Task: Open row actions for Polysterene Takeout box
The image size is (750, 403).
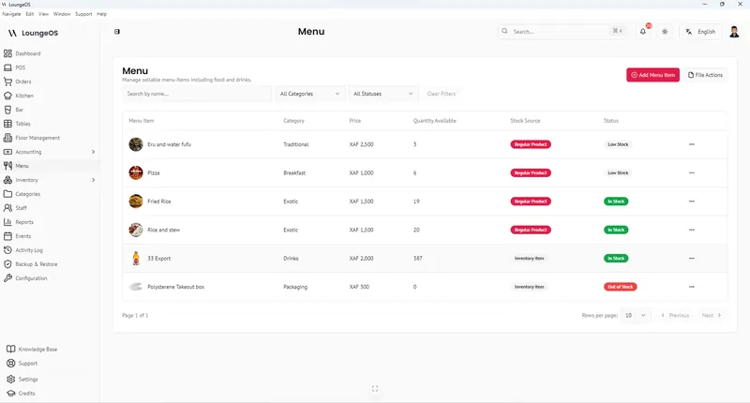Action: point(692,287)
